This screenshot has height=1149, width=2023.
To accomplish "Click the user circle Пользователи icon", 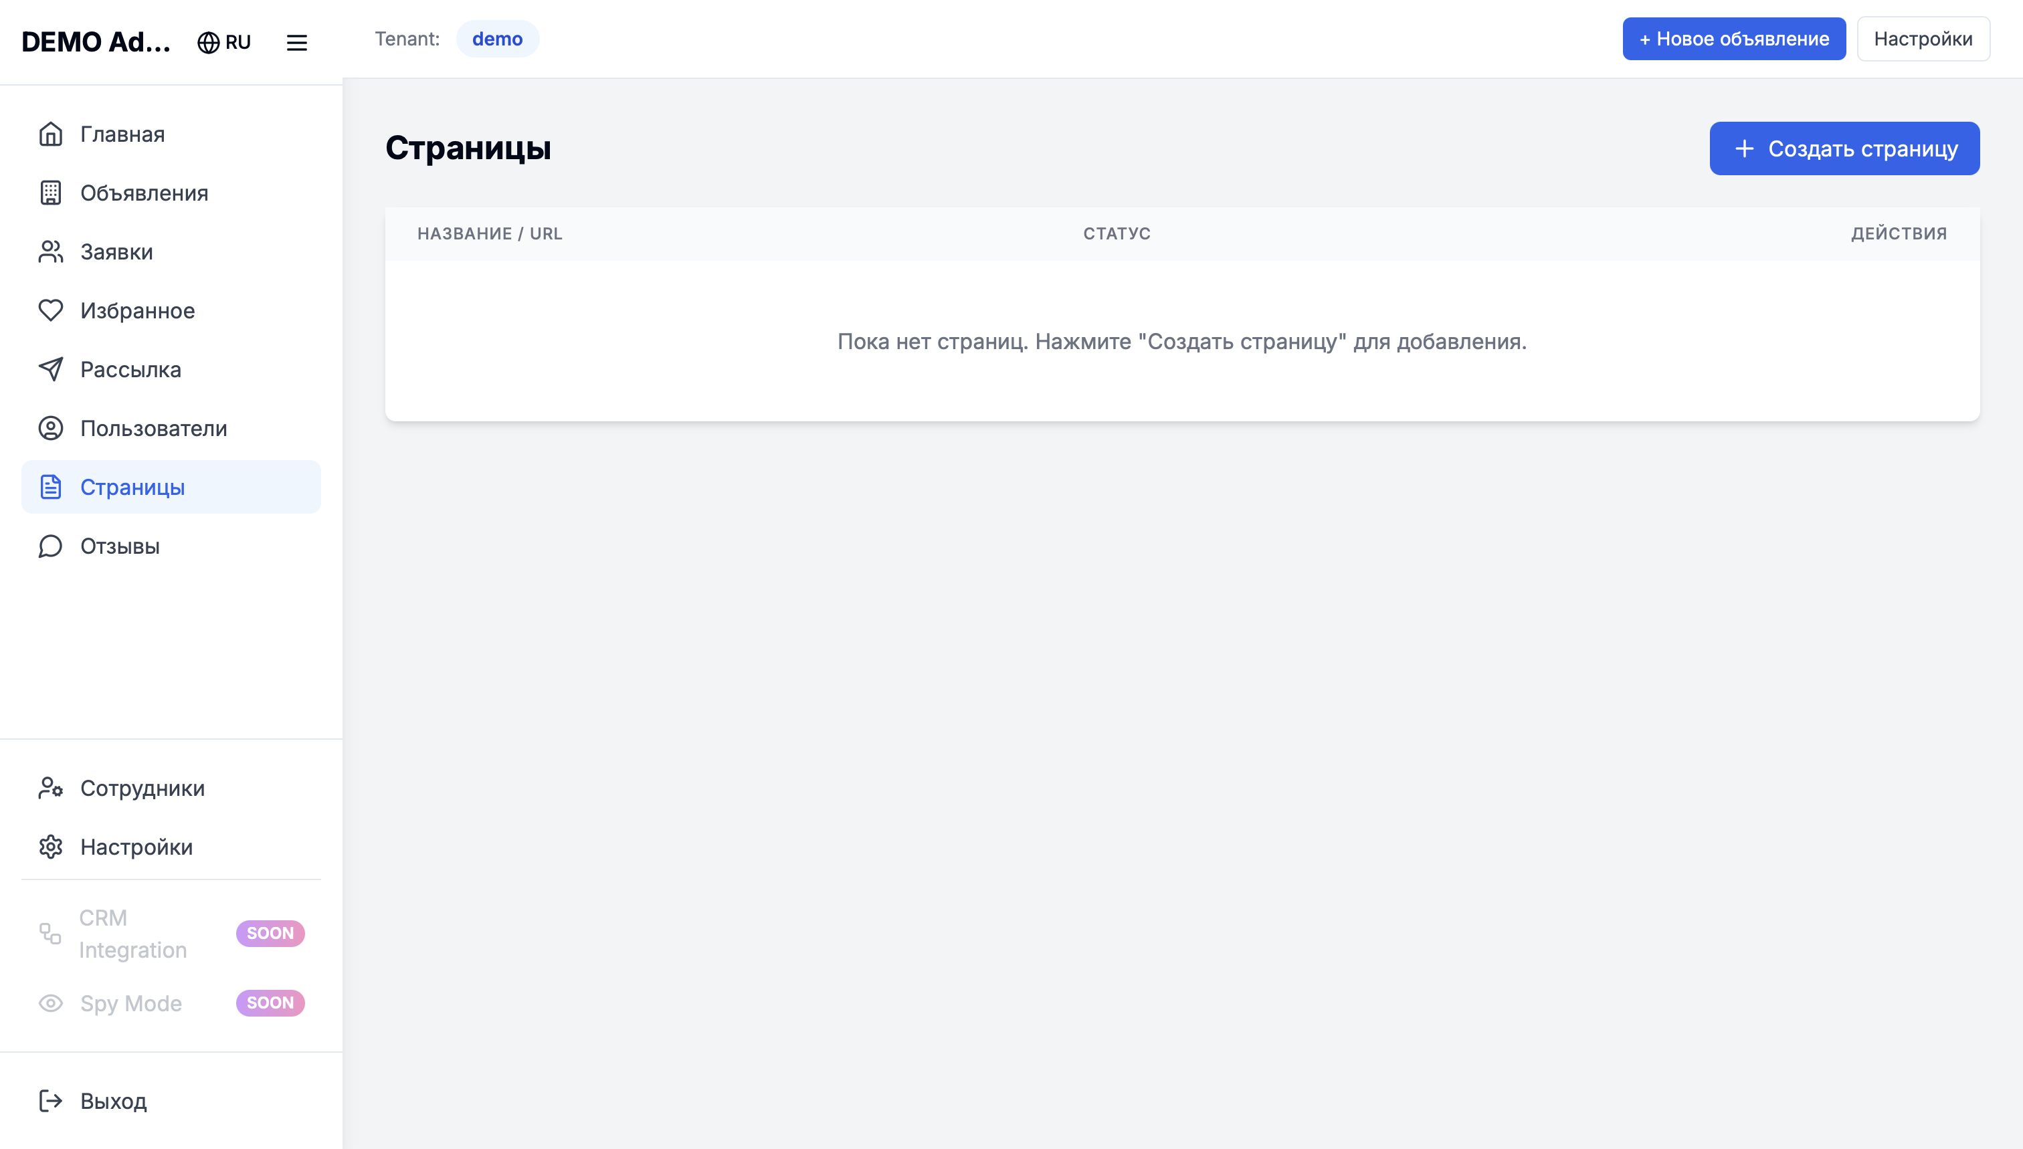I will click(51, 428).
